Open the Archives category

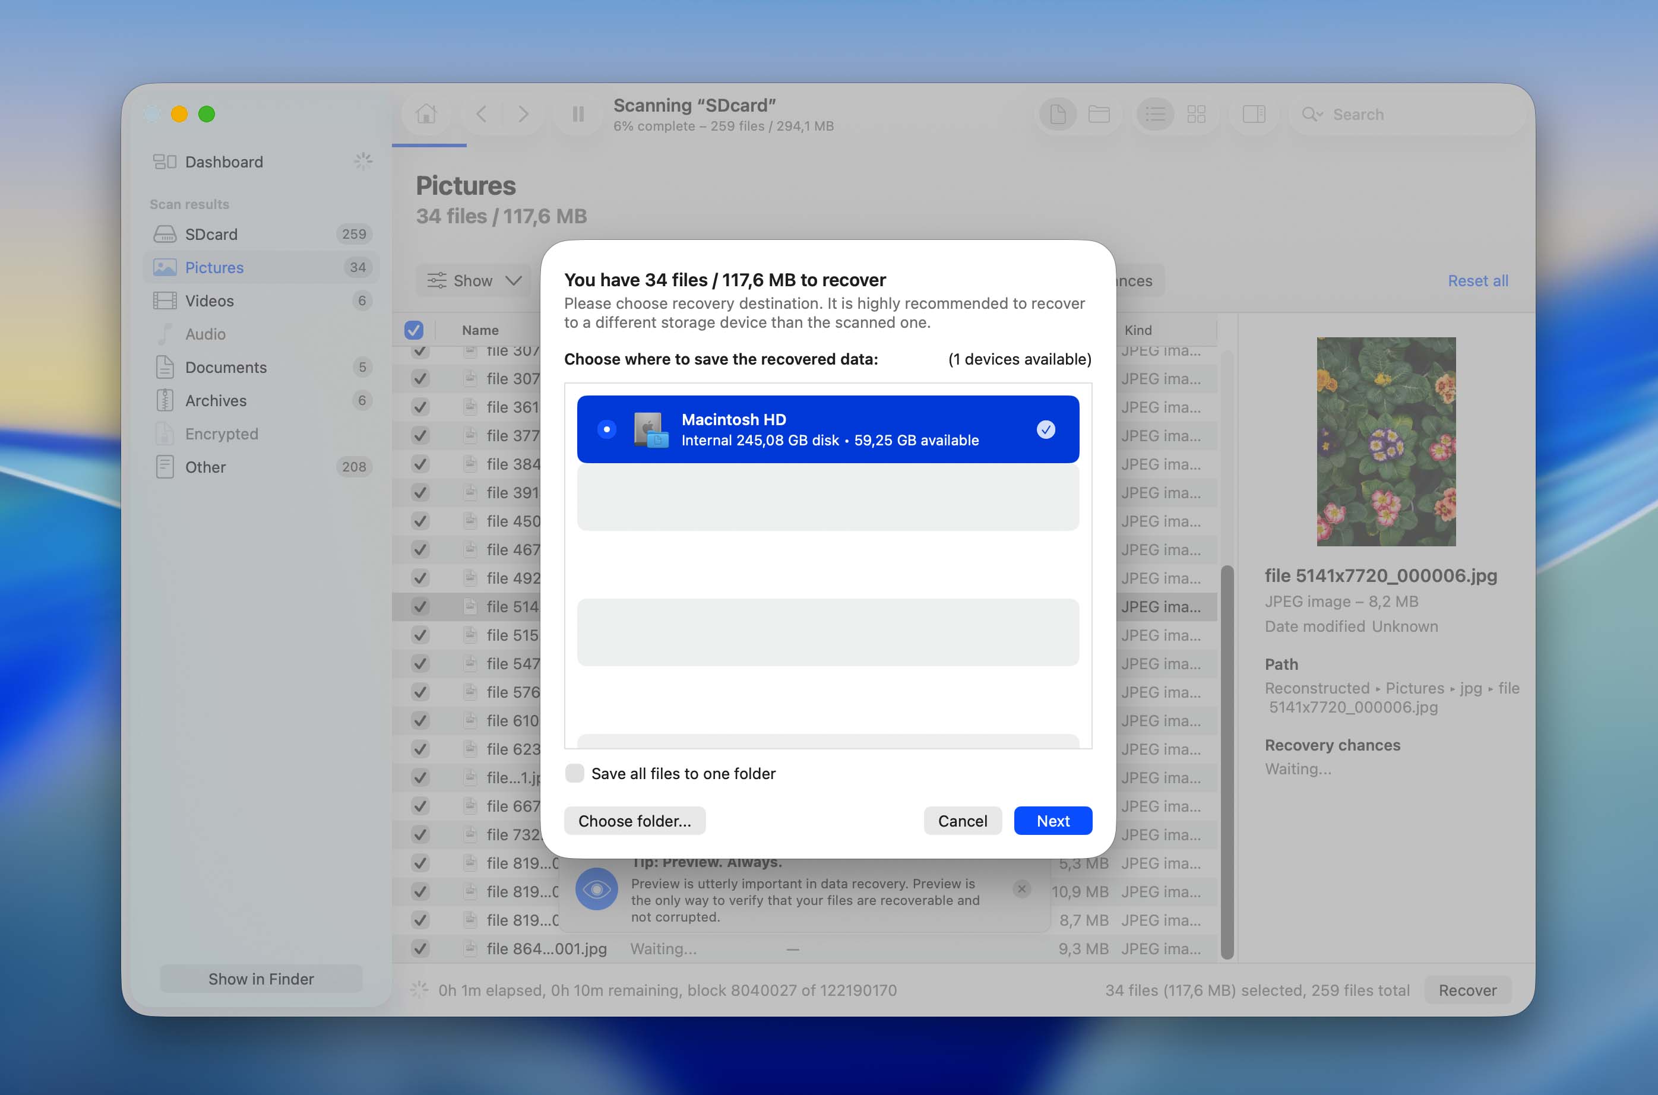pyautogui.click(x=261, y=401)
